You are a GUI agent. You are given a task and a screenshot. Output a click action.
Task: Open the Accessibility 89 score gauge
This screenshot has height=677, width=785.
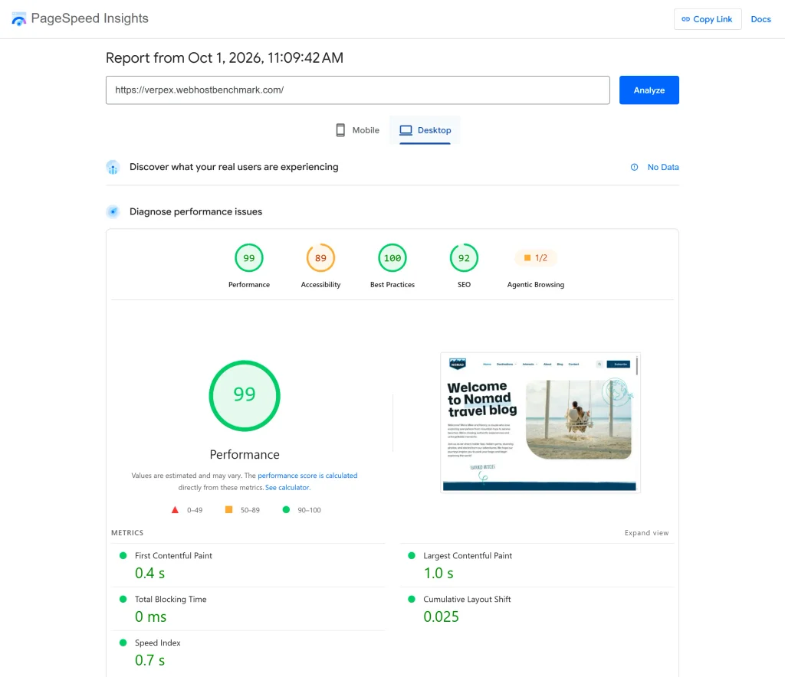320,258
